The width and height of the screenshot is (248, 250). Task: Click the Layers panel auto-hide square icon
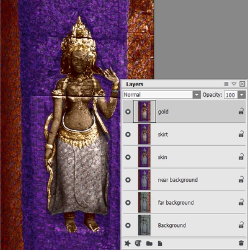(x=226, y=84)
